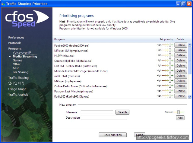Minimize the Traffic Shaping Priorities window

pyautogui.click(x=178, y=4)
